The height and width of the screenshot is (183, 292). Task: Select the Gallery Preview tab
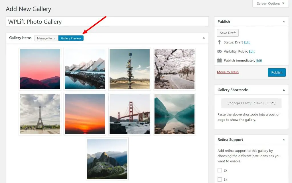tap(71, 38)
